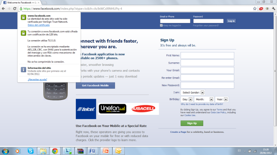Select the Welcome to Facebook tab
The width and height of the screenshot is (277, 155).
(x=21, y=3)
